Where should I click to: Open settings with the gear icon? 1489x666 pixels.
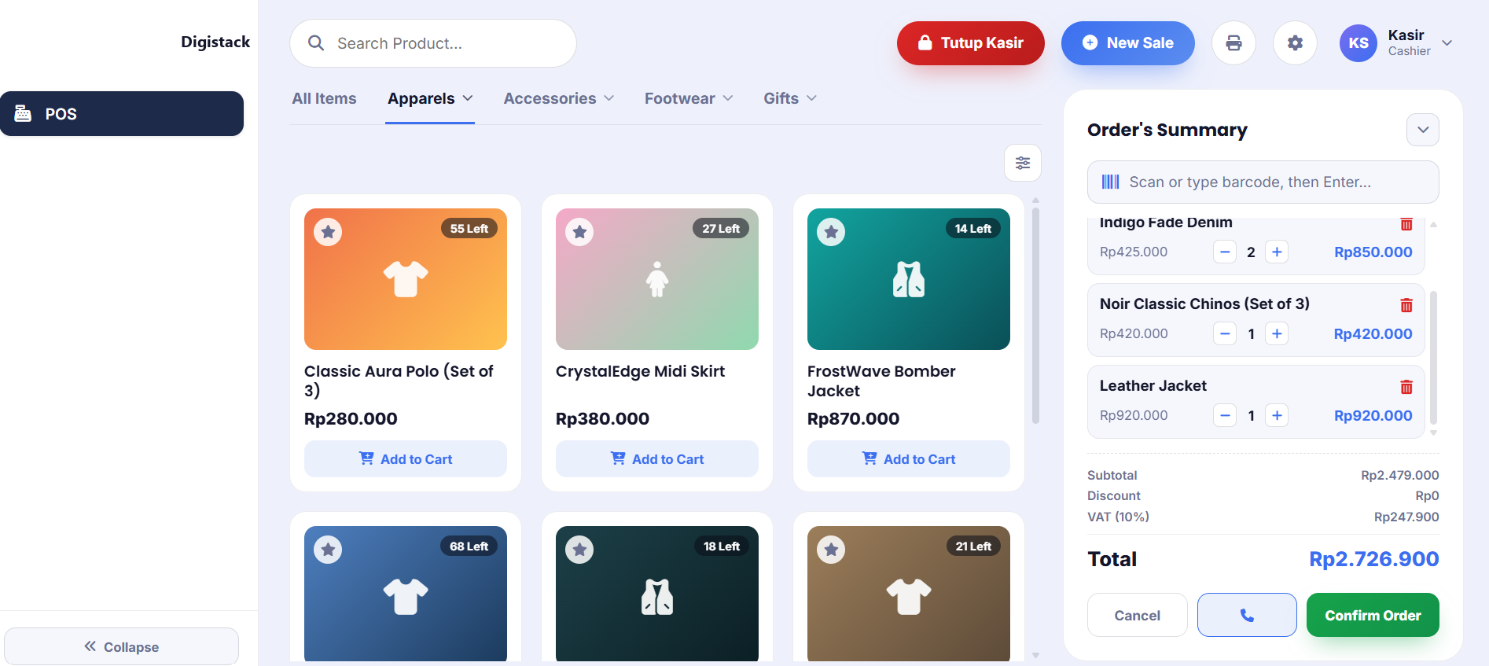tap(1295, 43)
